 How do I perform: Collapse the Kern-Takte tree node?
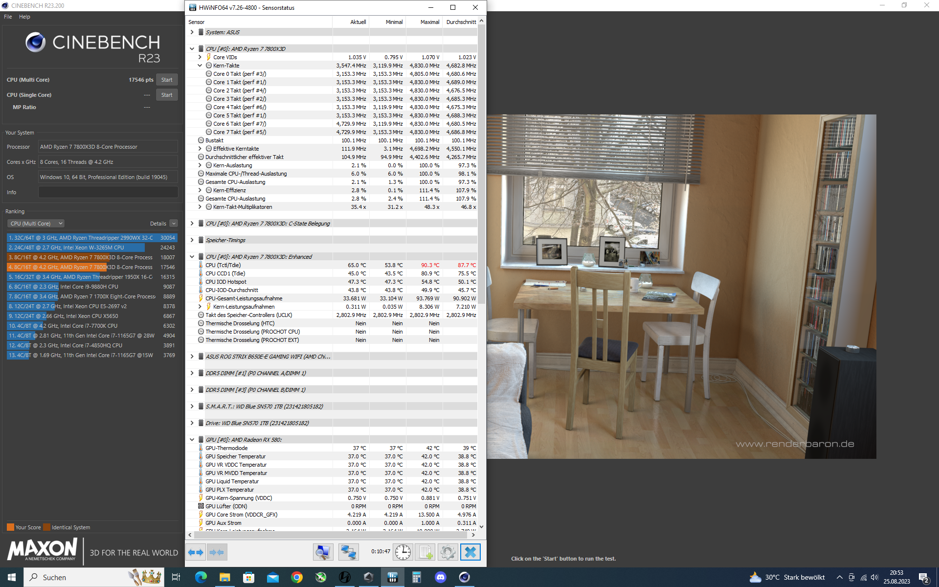pyautogui.click(x=200, y=66)
